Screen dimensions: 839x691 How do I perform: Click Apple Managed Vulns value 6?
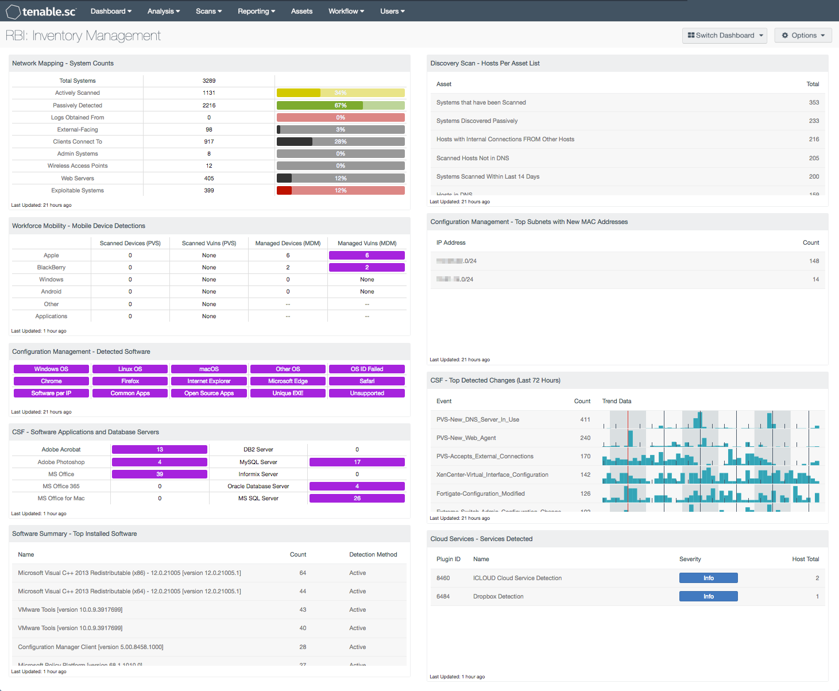(367, 255)
